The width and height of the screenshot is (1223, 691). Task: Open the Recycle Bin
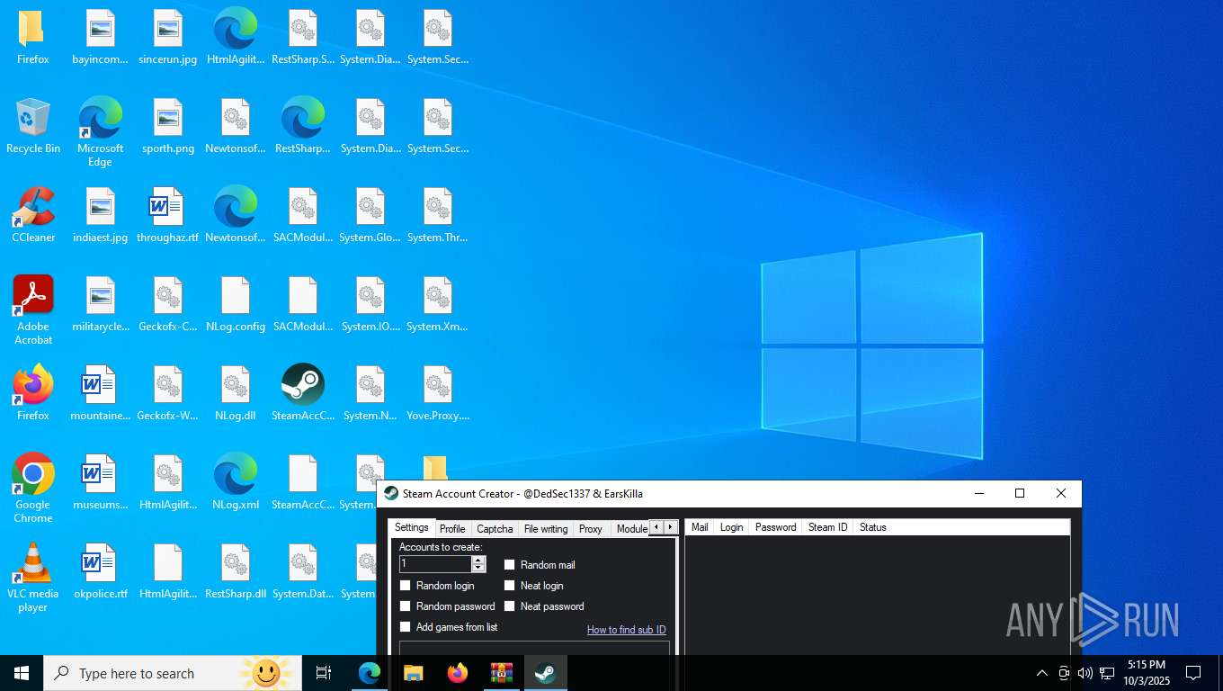coord(33,127)
